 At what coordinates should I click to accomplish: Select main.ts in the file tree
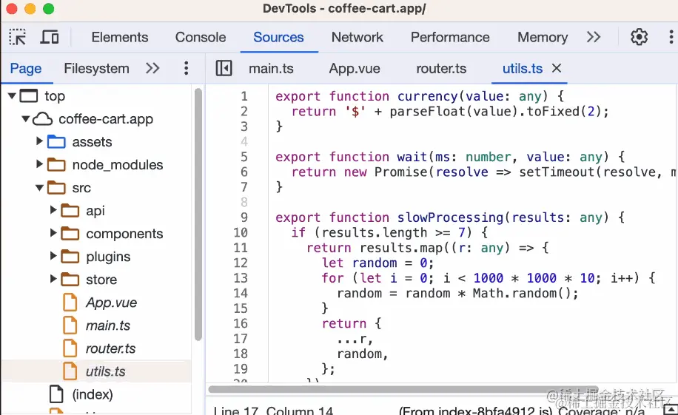click(x=107, y=325)
